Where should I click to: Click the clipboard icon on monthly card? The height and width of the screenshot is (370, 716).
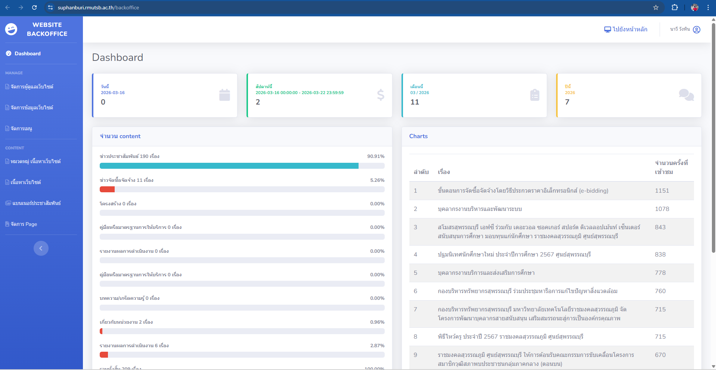(x=534, y=95)
